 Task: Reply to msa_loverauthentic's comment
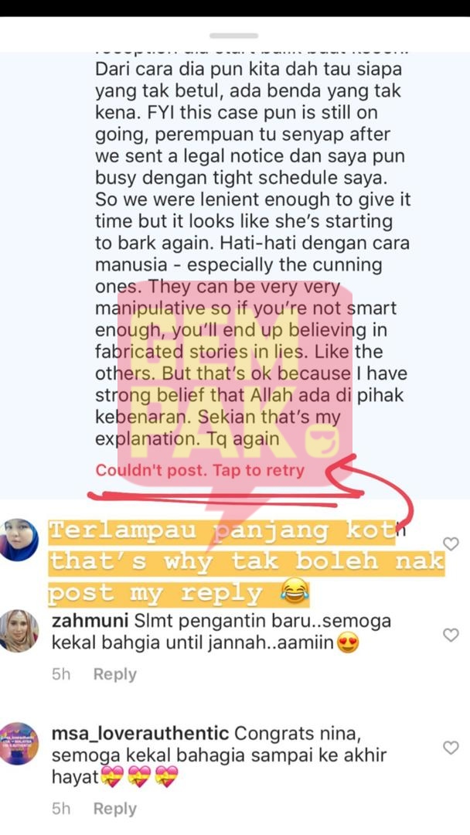(x=115, y=809)
